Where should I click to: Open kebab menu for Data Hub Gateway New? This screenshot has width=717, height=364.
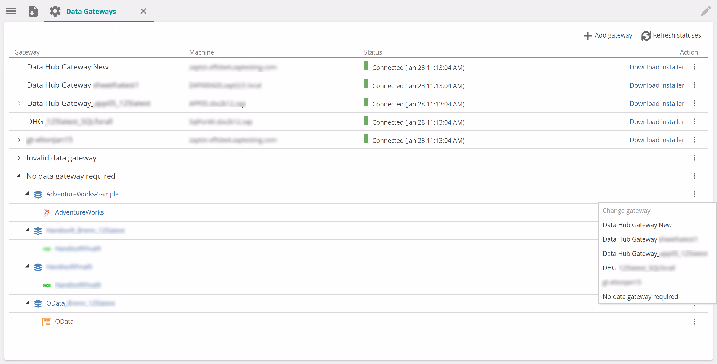click(694, 67)
